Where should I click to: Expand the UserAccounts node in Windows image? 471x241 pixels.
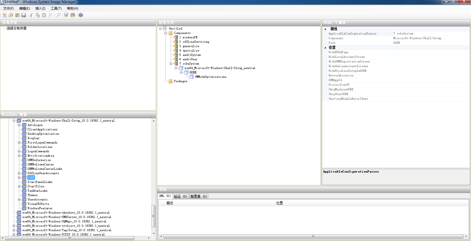click(19, 200)
